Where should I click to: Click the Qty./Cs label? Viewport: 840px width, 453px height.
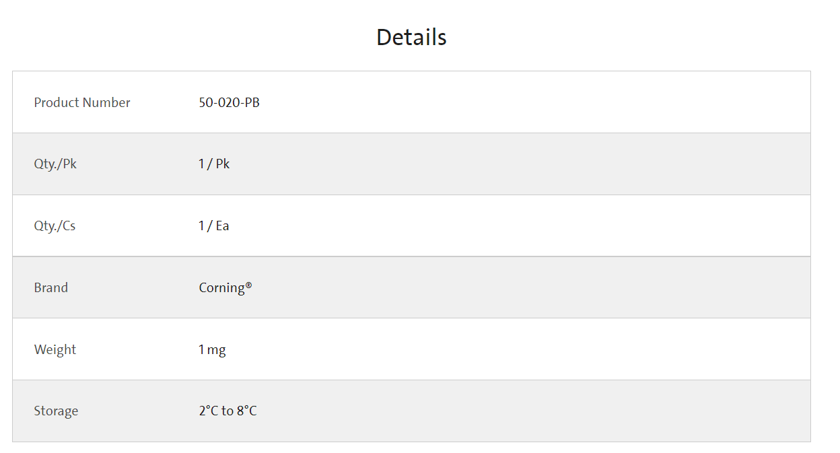55,225
